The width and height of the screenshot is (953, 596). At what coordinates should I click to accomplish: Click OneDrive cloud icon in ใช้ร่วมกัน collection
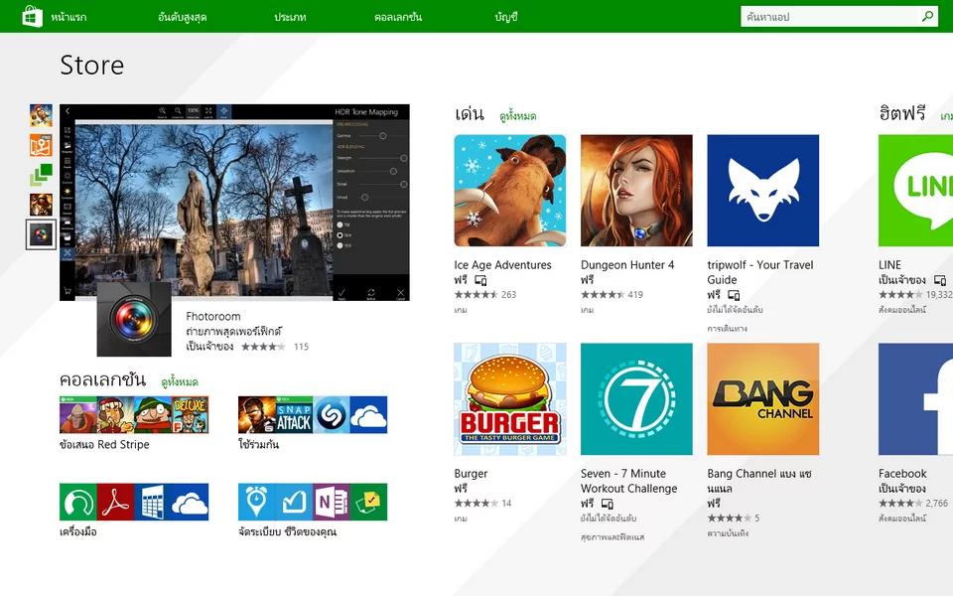point(369,415)
